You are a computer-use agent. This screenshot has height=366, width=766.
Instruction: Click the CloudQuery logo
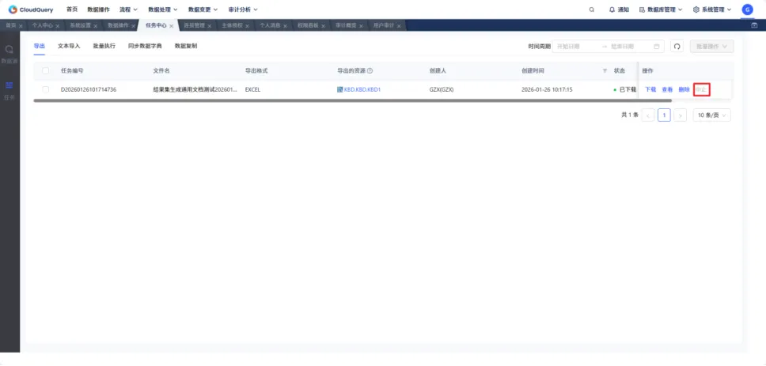tap(30, 9)
